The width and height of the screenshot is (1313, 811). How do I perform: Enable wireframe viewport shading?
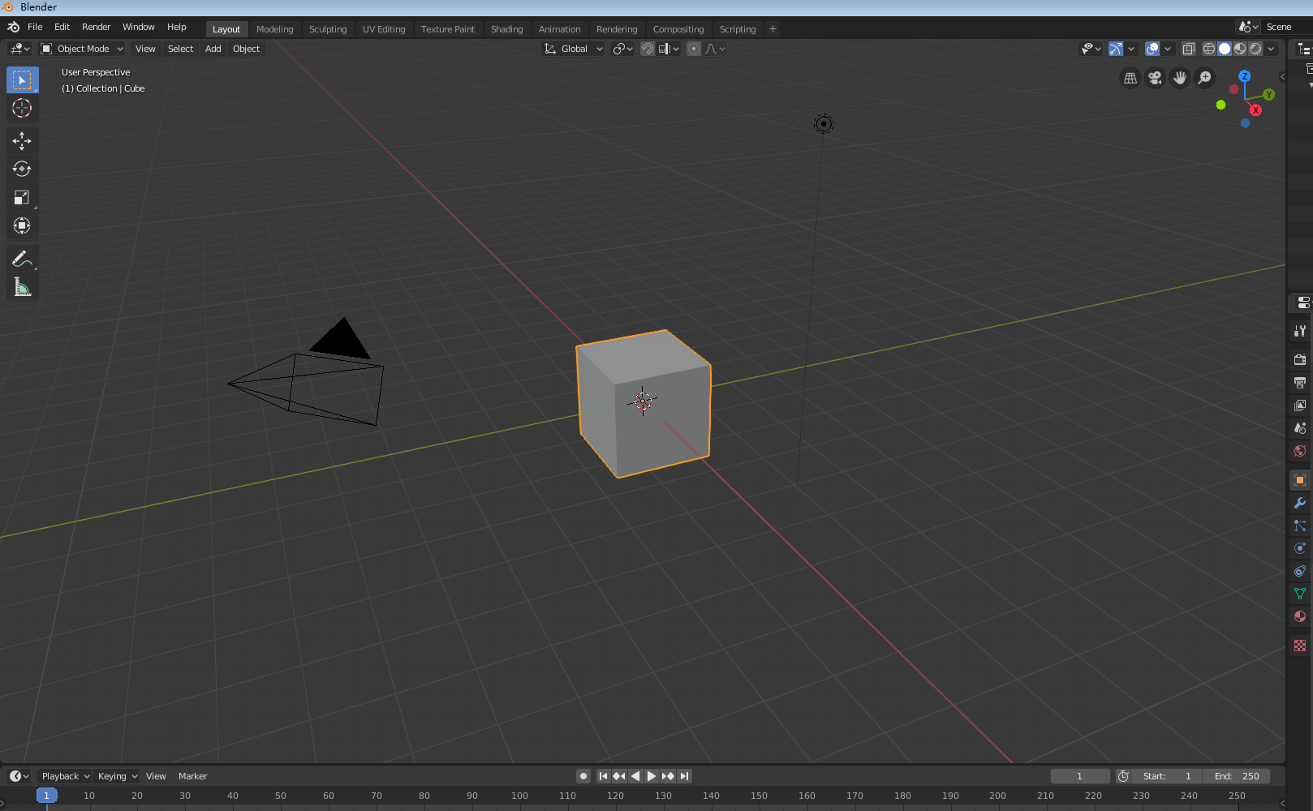click(x=1208, y=49)
